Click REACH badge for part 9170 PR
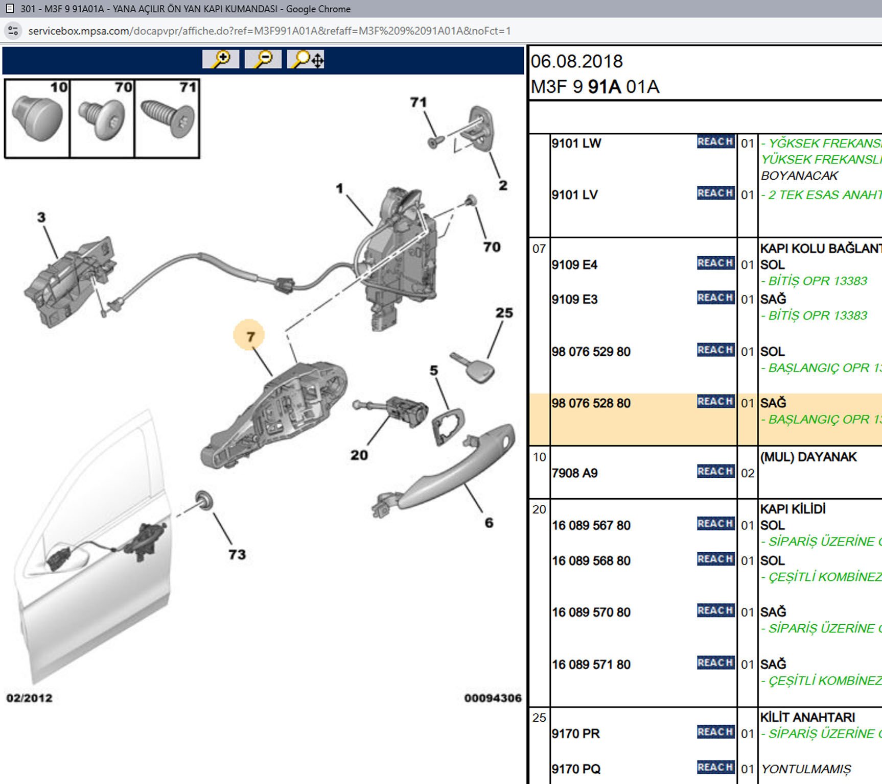Viewport: 882px width, 784px height. 715,732
